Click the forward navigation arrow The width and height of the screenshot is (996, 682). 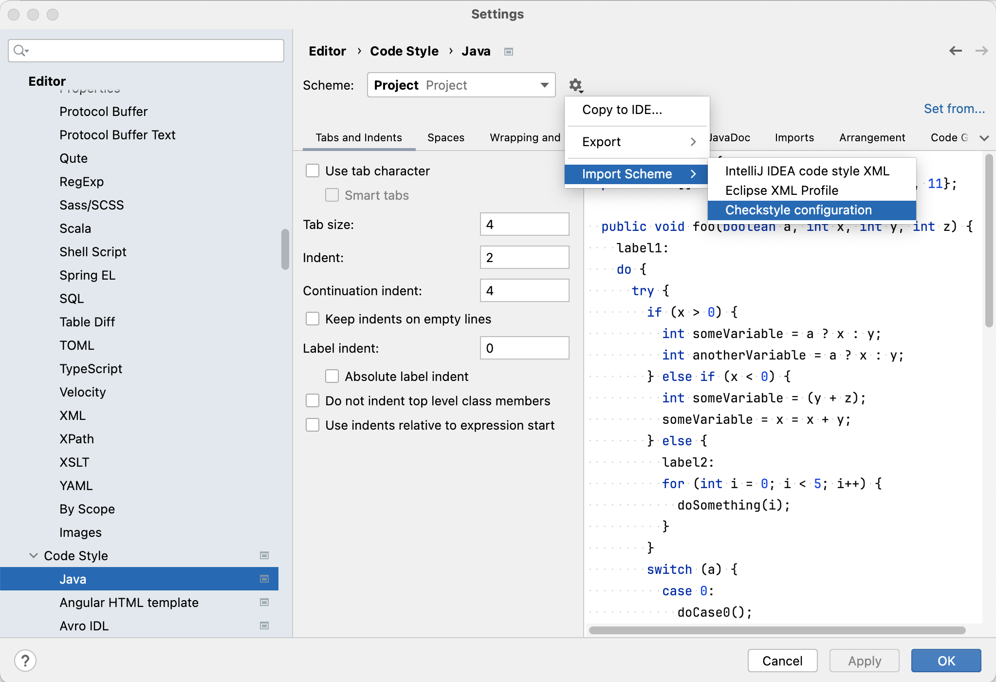(x=981, y=51)
